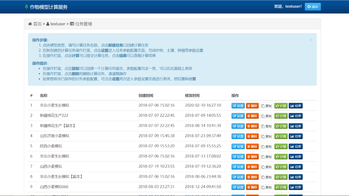
Task: Click the 任务管理 breadcrumb item
Action: point(84,24)
